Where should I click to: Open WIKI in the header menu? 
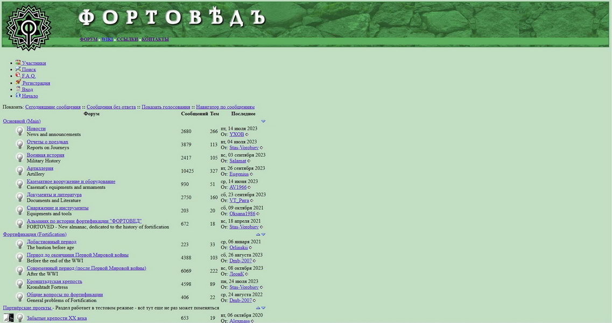107,39
